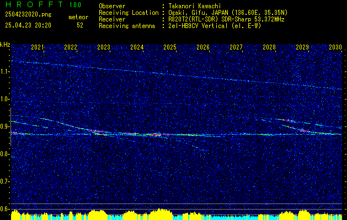
Task: Click the 0.9 frequency axis label
Action: [x=4, y=127]
